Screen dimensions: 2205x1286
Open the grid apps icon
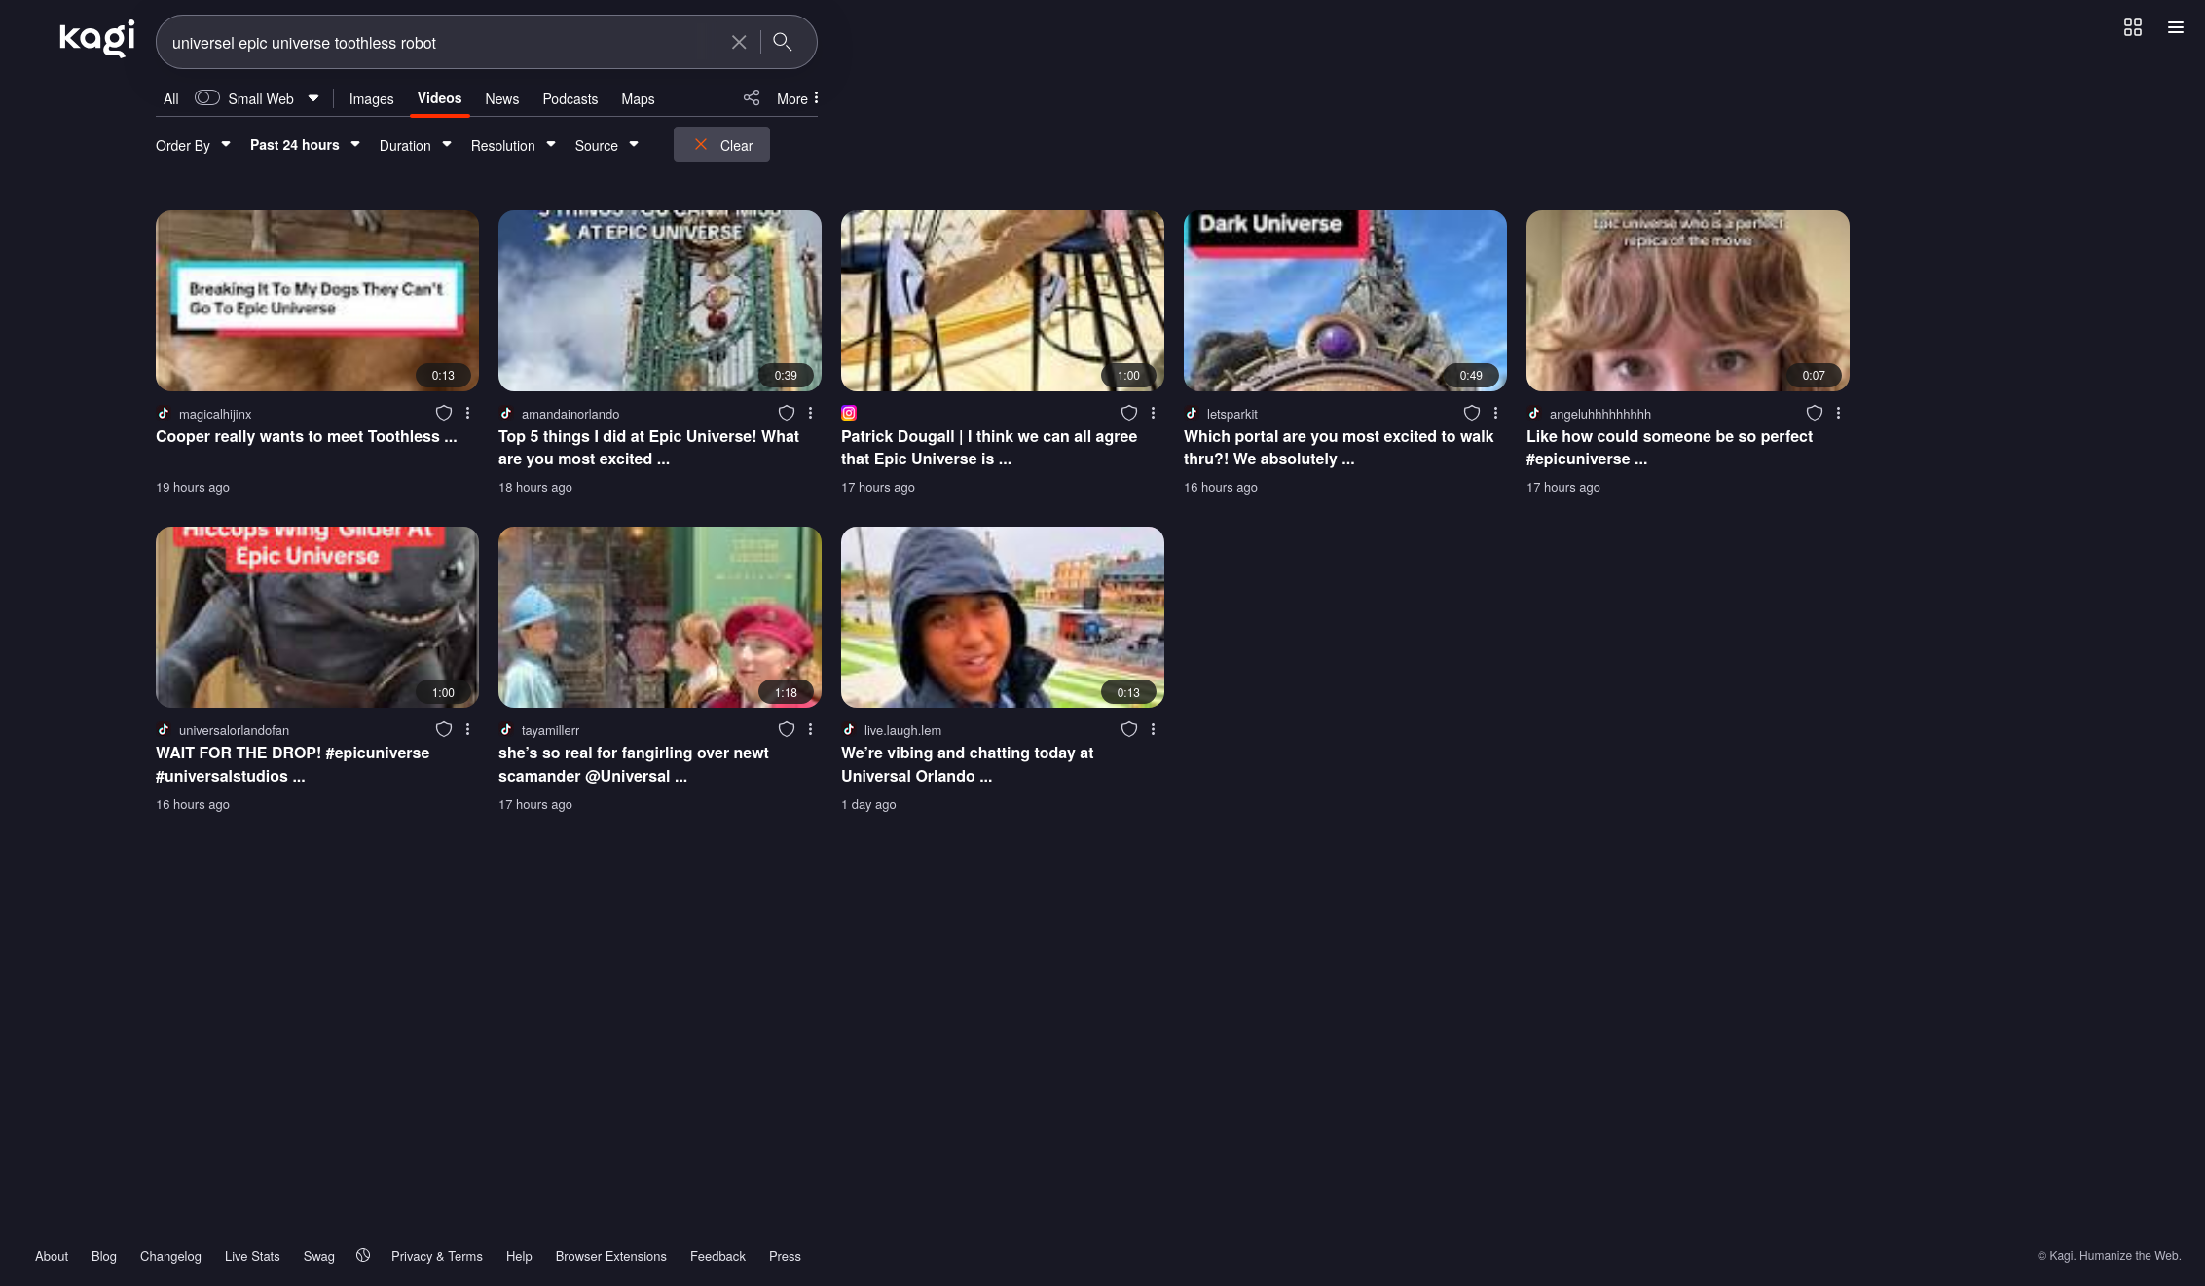point(2132,27)
